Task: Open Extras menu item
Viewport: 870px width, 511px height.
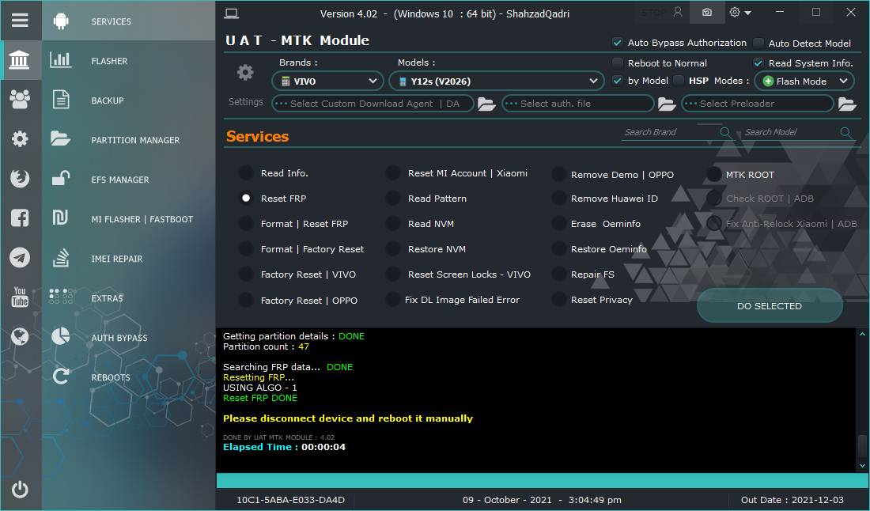Action: click(x=128, y=298)
